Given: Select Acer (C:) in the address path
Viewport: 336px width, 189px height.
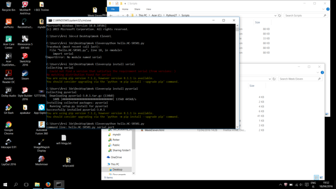Looking at the screenshot, I should [x=156, y=15].
